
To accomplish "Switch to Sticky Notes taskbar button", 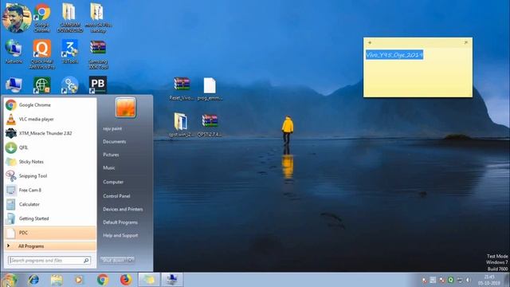I will (149, 280).
